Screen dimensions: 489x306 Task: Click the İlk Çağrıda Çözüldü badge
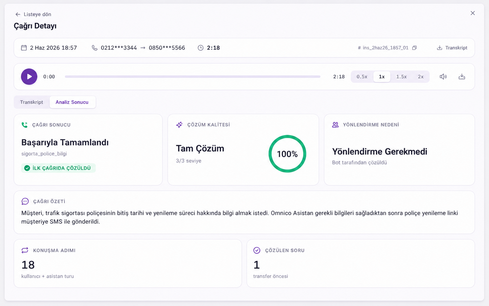coord(58,168)
